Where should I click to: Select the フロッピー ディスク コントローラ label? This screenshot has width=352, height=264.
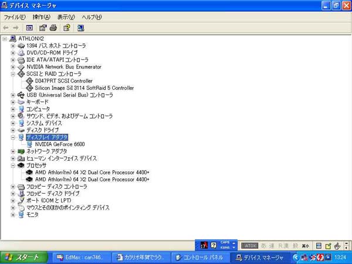click(56, 187)
